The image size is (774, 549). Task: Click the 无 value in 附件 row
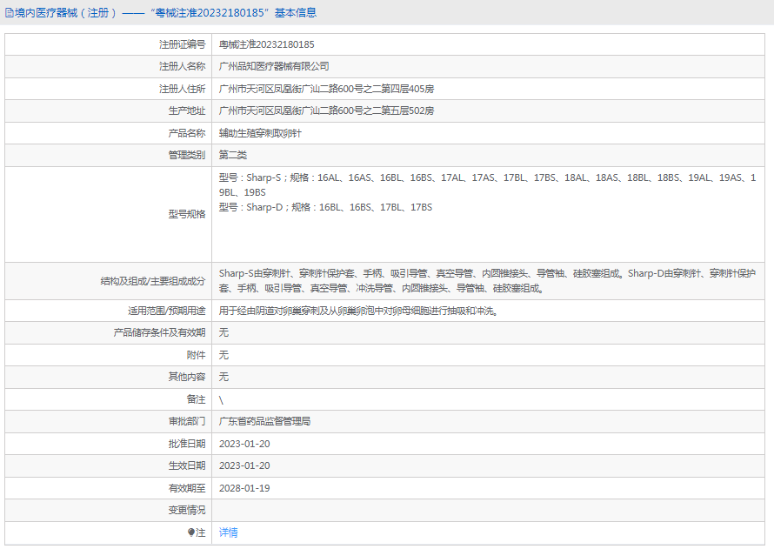pyautogui.click(x=224, y=355)
